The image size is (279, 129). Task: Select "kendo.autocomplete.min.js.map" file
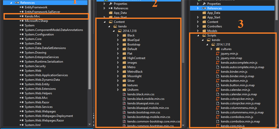tap(242, 67)
